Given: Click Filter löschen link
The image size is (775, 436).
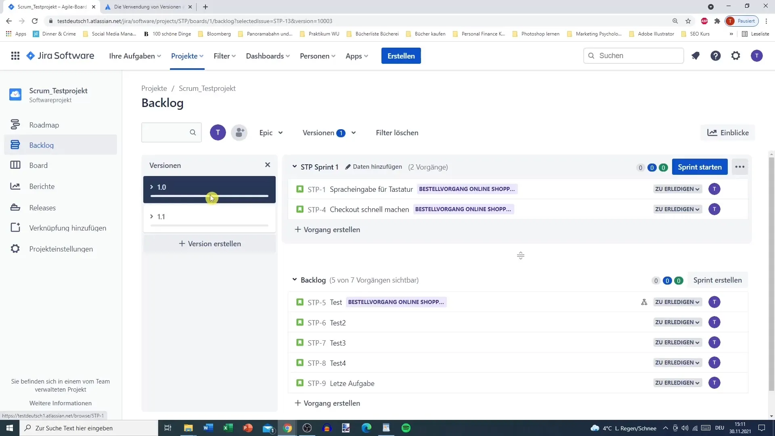Looking at the screenshot, I should (x=397, y=132).
